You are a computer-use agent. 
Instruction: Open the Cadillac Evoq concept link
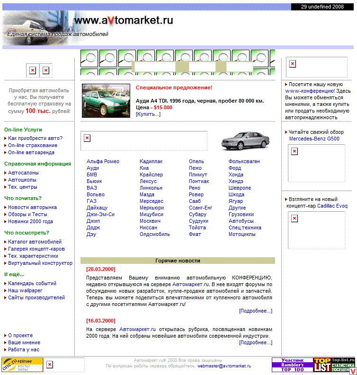pyautogui.click(x=332, y=206)
